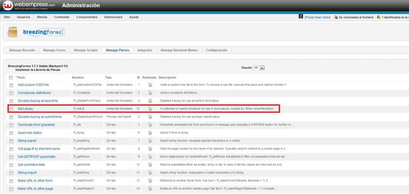Check the Add custom CSS File row checkbox
Viewport: 409px width, 194px height.
11,85
